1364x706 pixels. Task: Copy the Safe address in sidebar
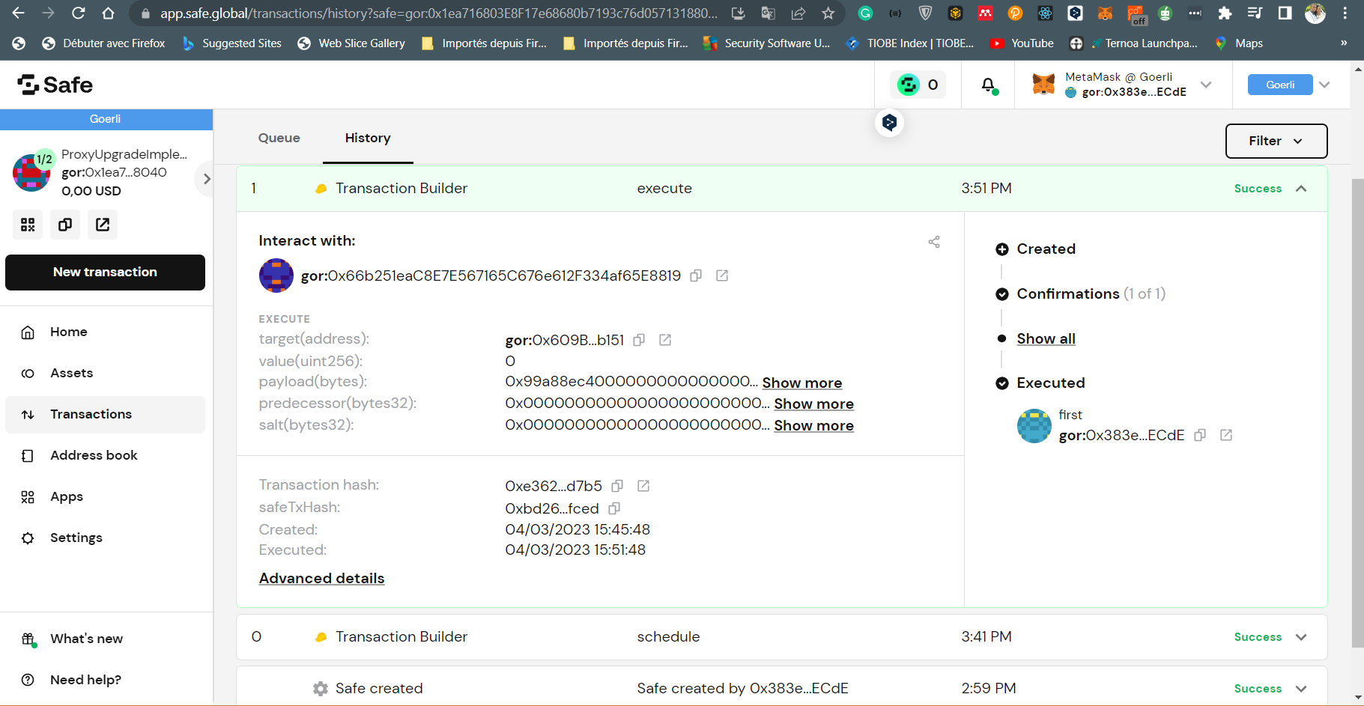pos(65,225)
